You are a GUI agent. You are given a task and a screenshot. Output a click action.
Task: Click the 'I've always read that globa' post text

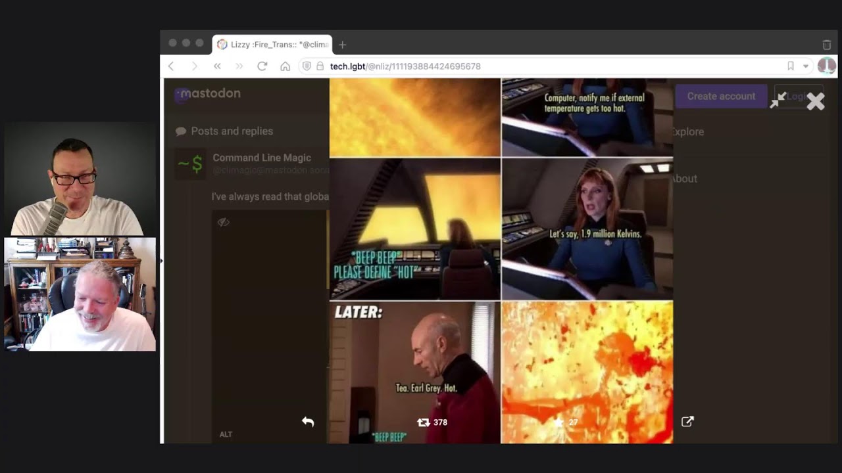[x=270, y=196]
